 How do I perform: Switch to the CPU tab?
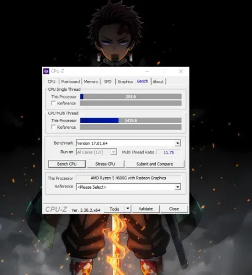tap(52, 81)
